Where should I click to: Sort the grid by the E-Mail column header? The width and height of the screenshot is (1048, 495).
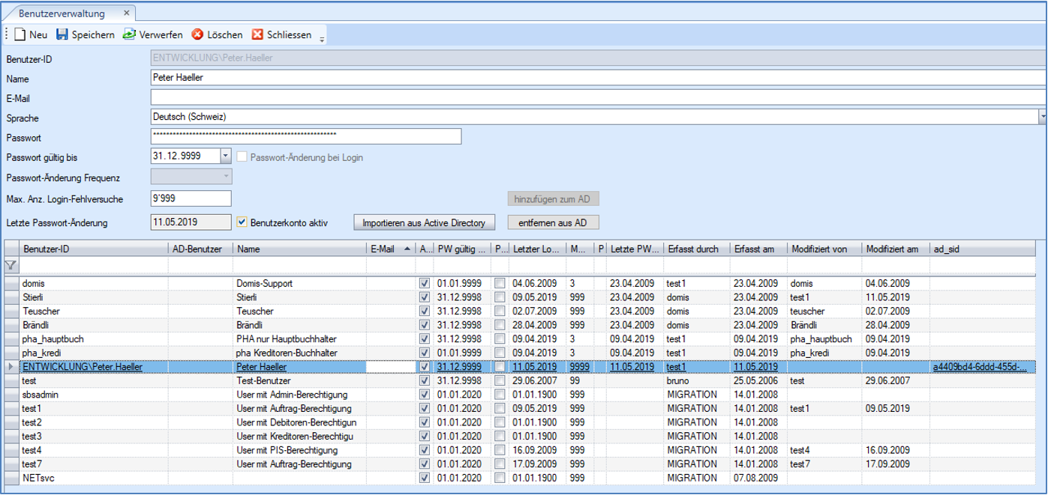coord(383,249)
